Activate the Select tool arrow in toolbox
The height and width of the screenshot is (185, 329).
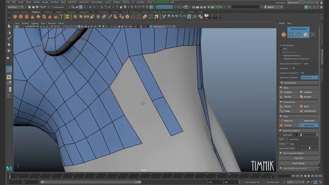pos(9,26)
